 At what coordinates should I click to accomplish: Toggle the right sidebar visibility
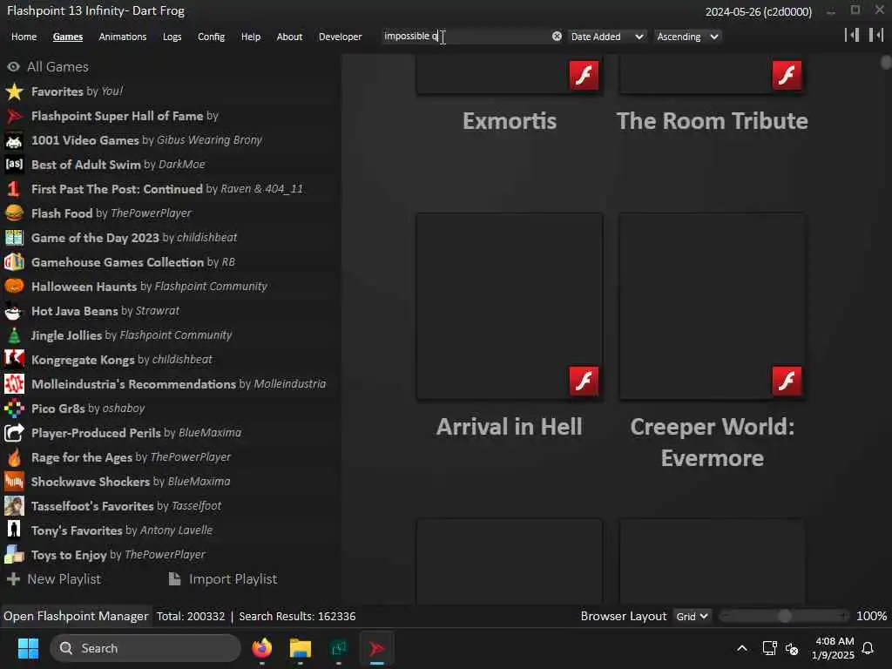876,35
